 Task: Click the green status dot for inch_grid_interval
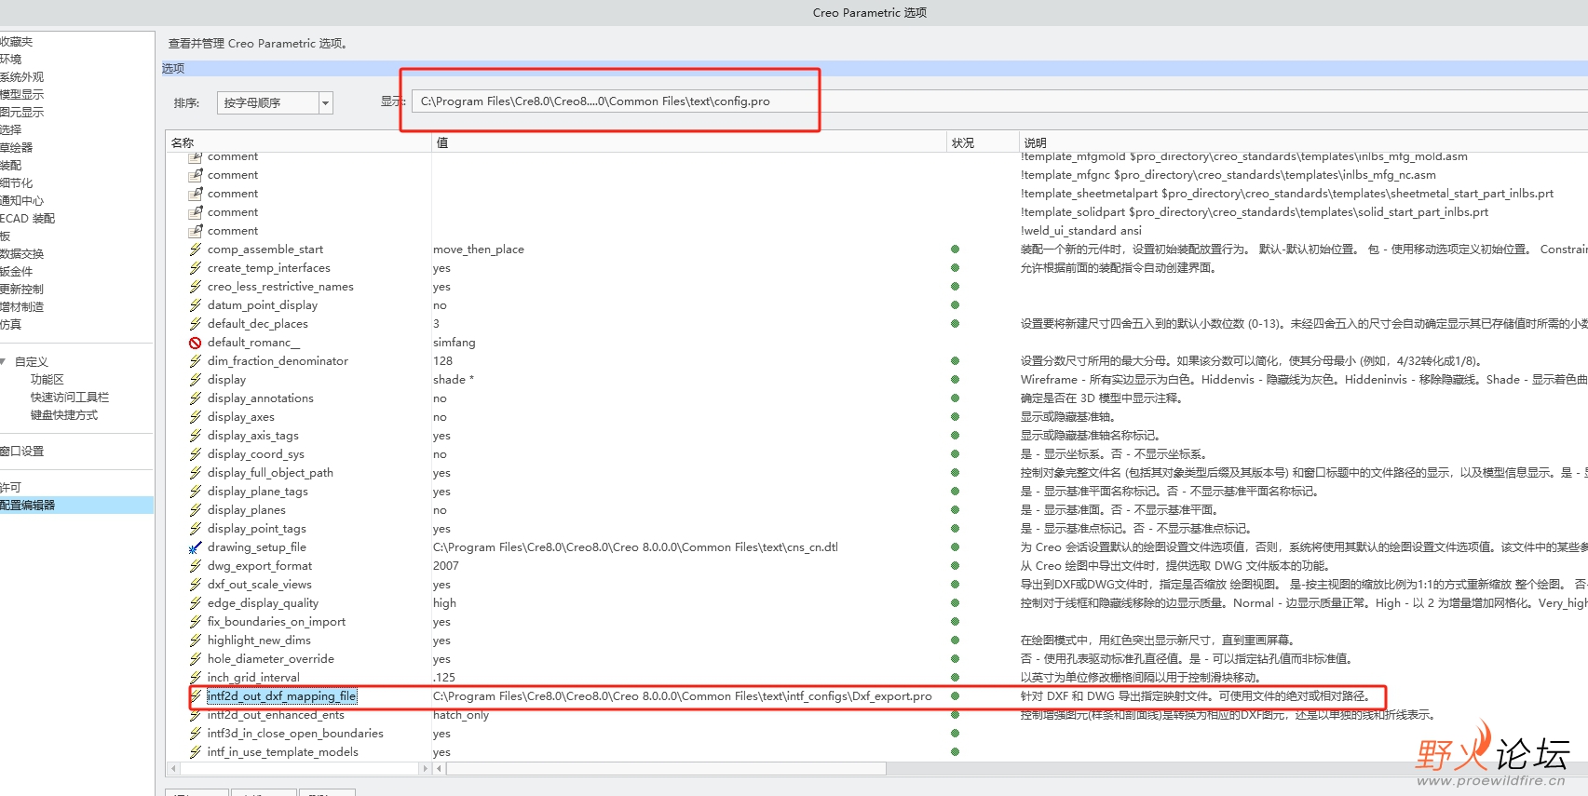pyautogui.click(x=955, y=678)
